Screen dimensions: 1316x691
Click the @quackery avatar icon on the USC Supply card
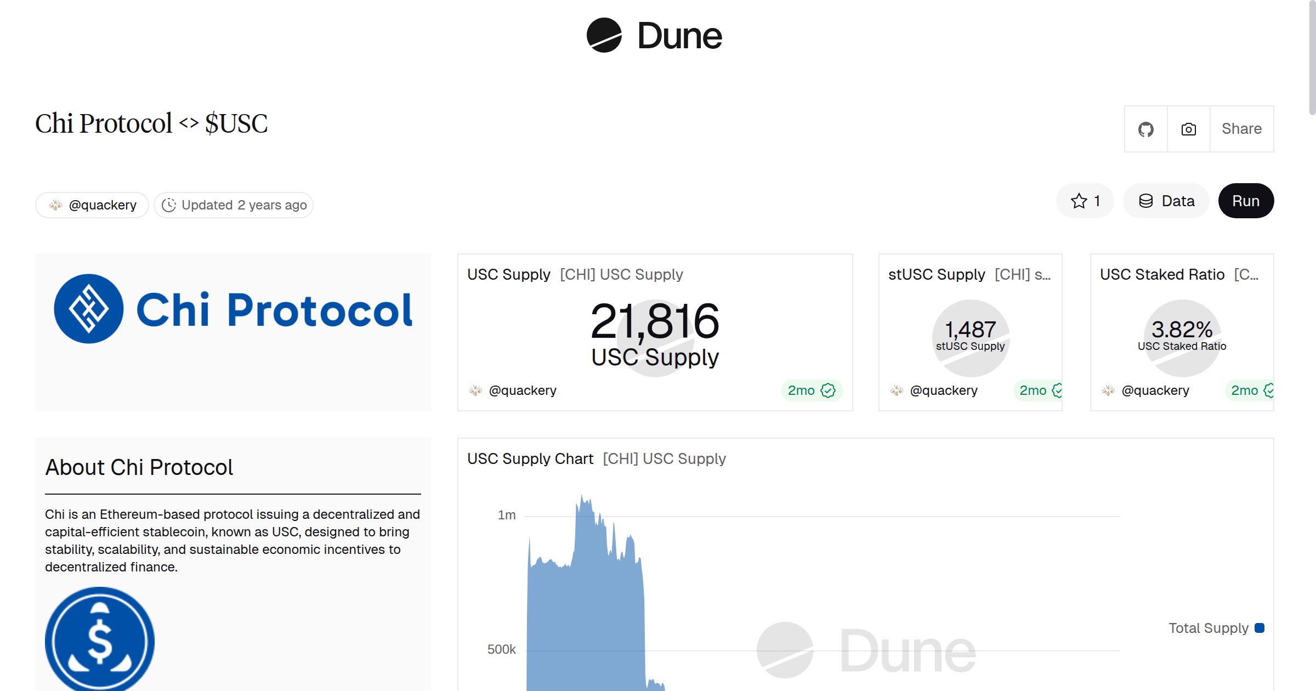477,390
